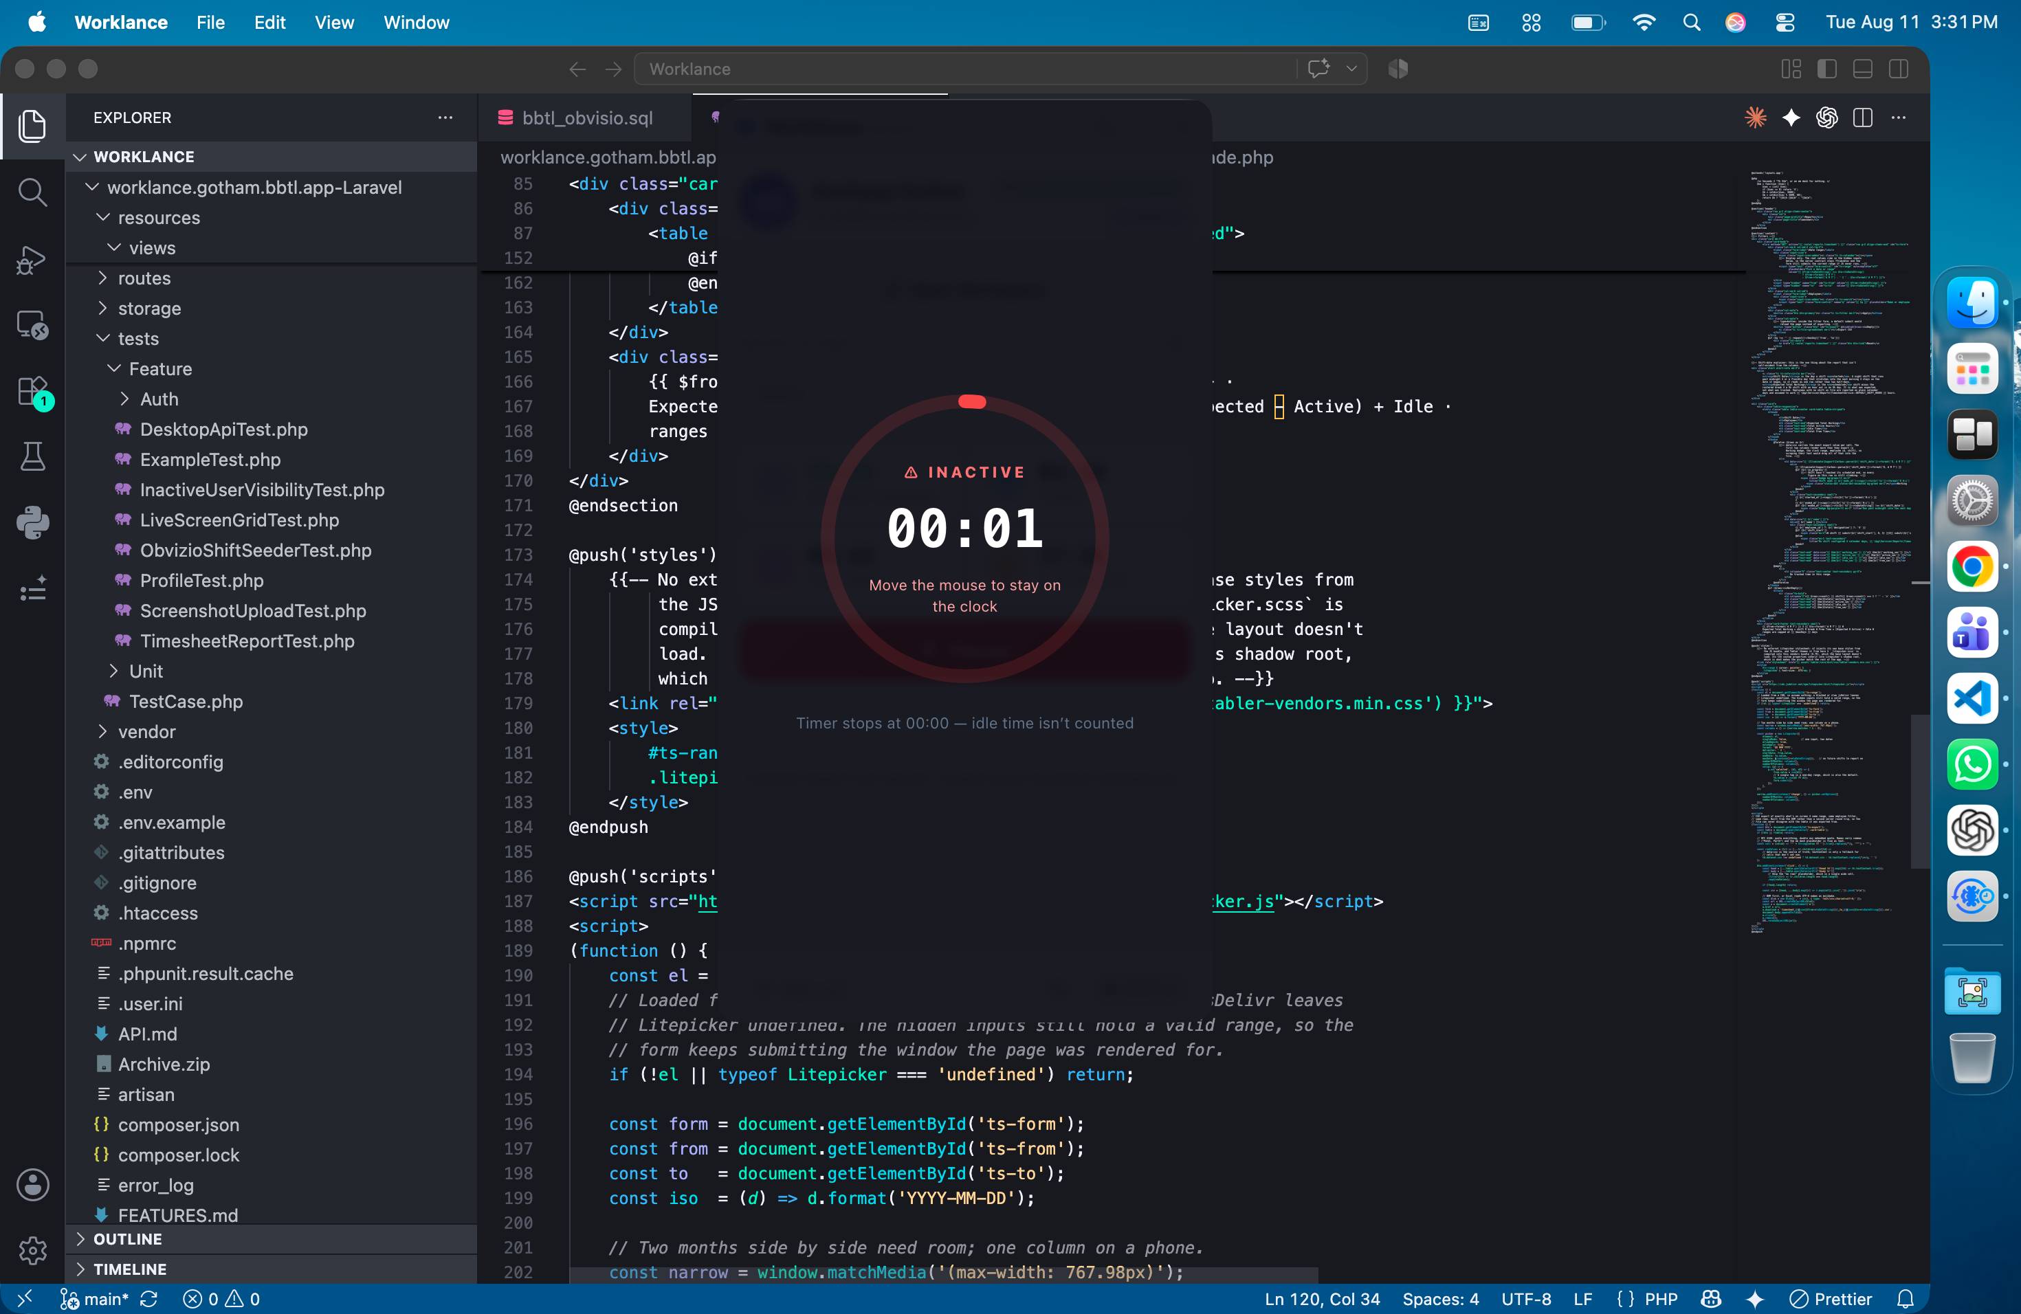Open Extensions view with update badge
Viewport: 2021px width, 1314px height.
(x=32, y=392)
